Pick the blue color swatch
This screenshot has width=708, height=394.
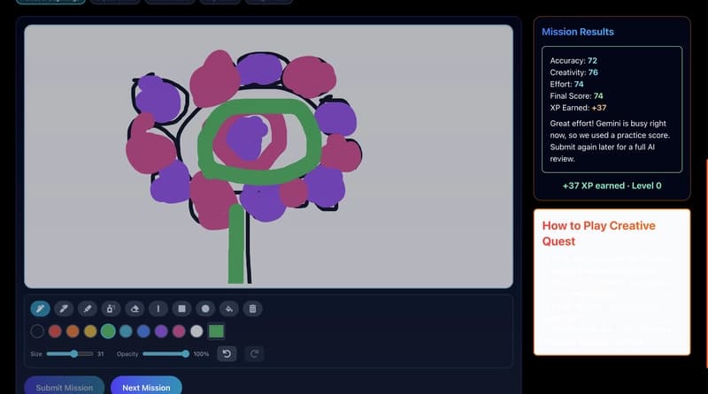pos(143,331)
